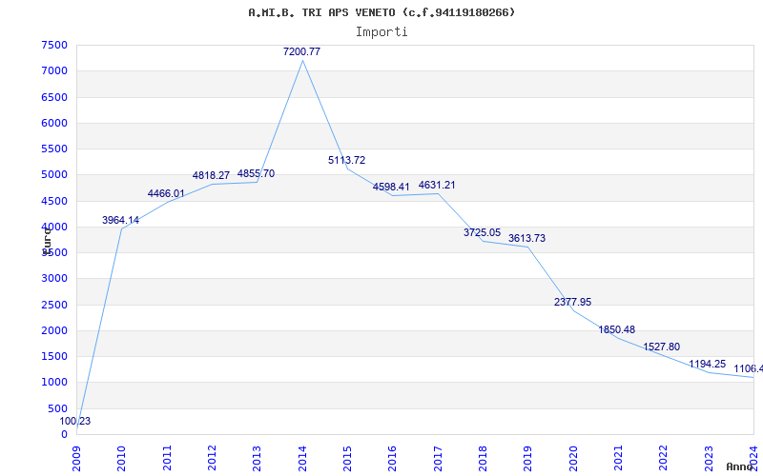Click the y-axis value 3000

54,279
